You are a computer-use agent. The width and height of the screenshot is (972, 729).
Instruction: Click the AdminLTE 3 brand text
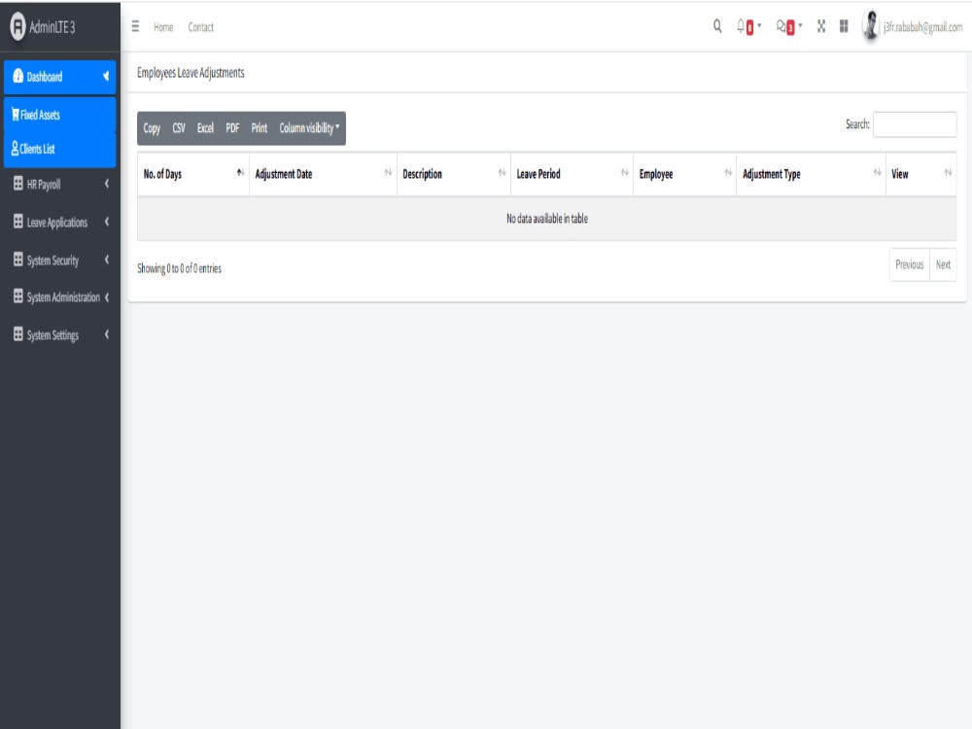click(x=52, y=27)
